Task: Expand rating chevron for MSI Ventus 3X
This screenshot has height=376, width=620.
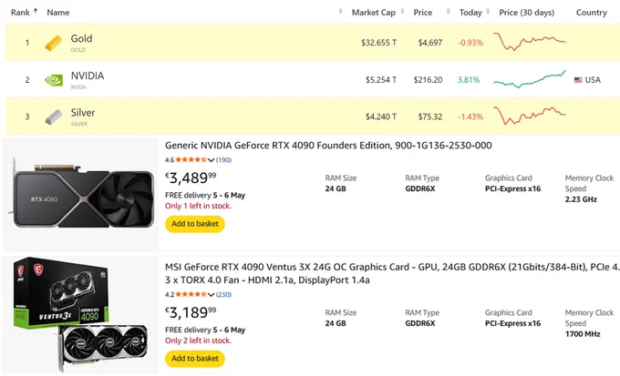Action: click(211, 295)
